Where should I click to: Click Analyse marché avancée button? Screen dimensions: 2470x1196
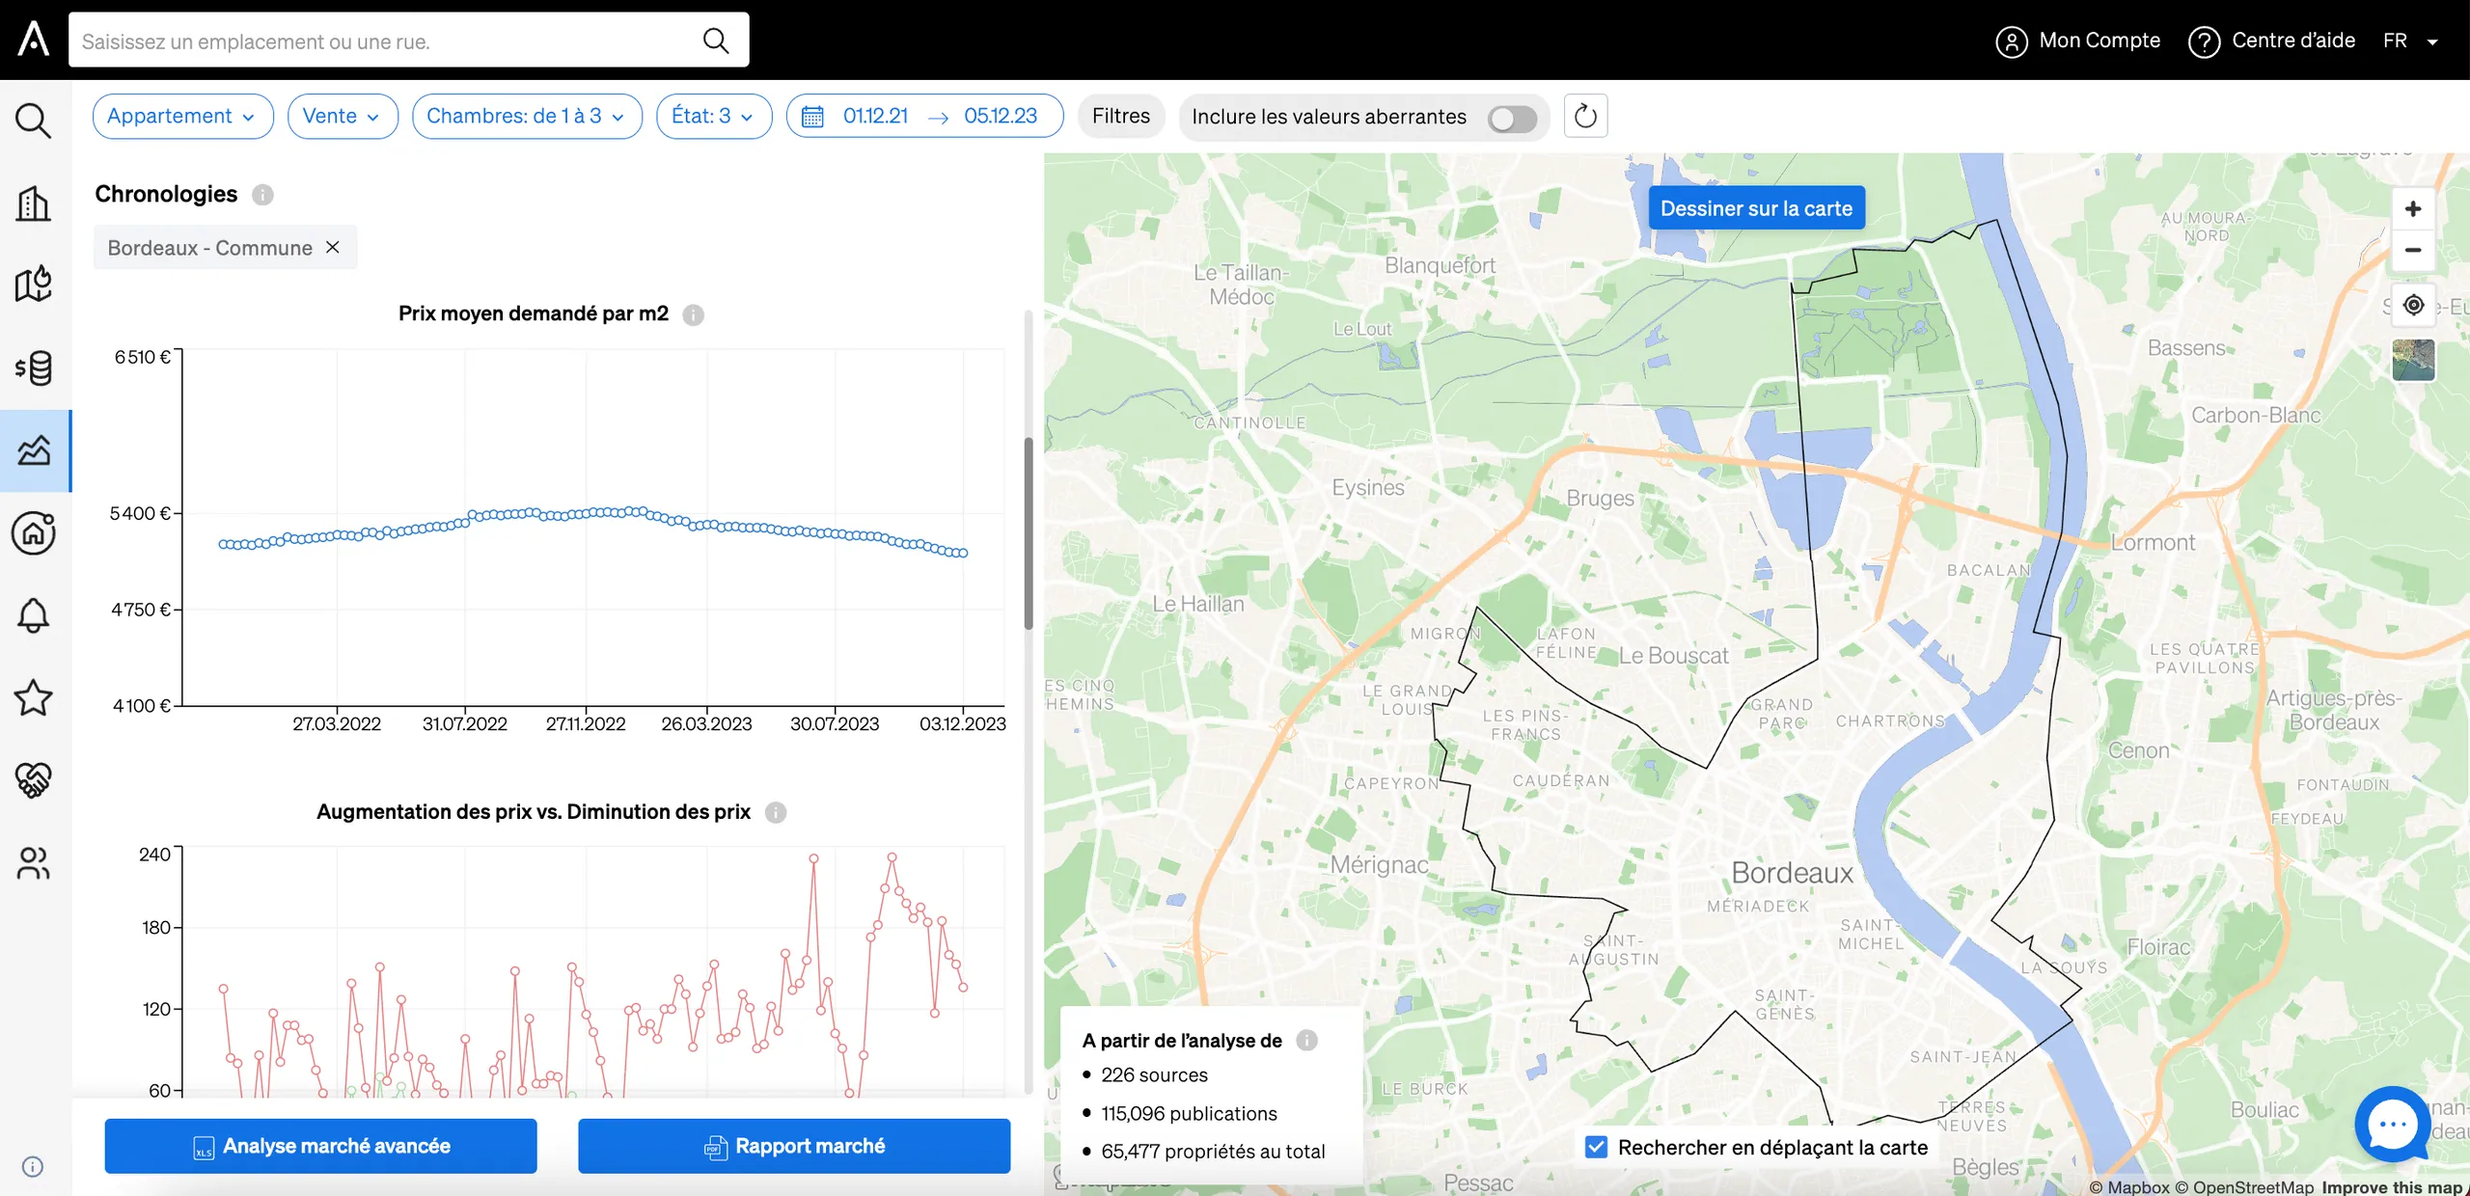click(320, 1147)
